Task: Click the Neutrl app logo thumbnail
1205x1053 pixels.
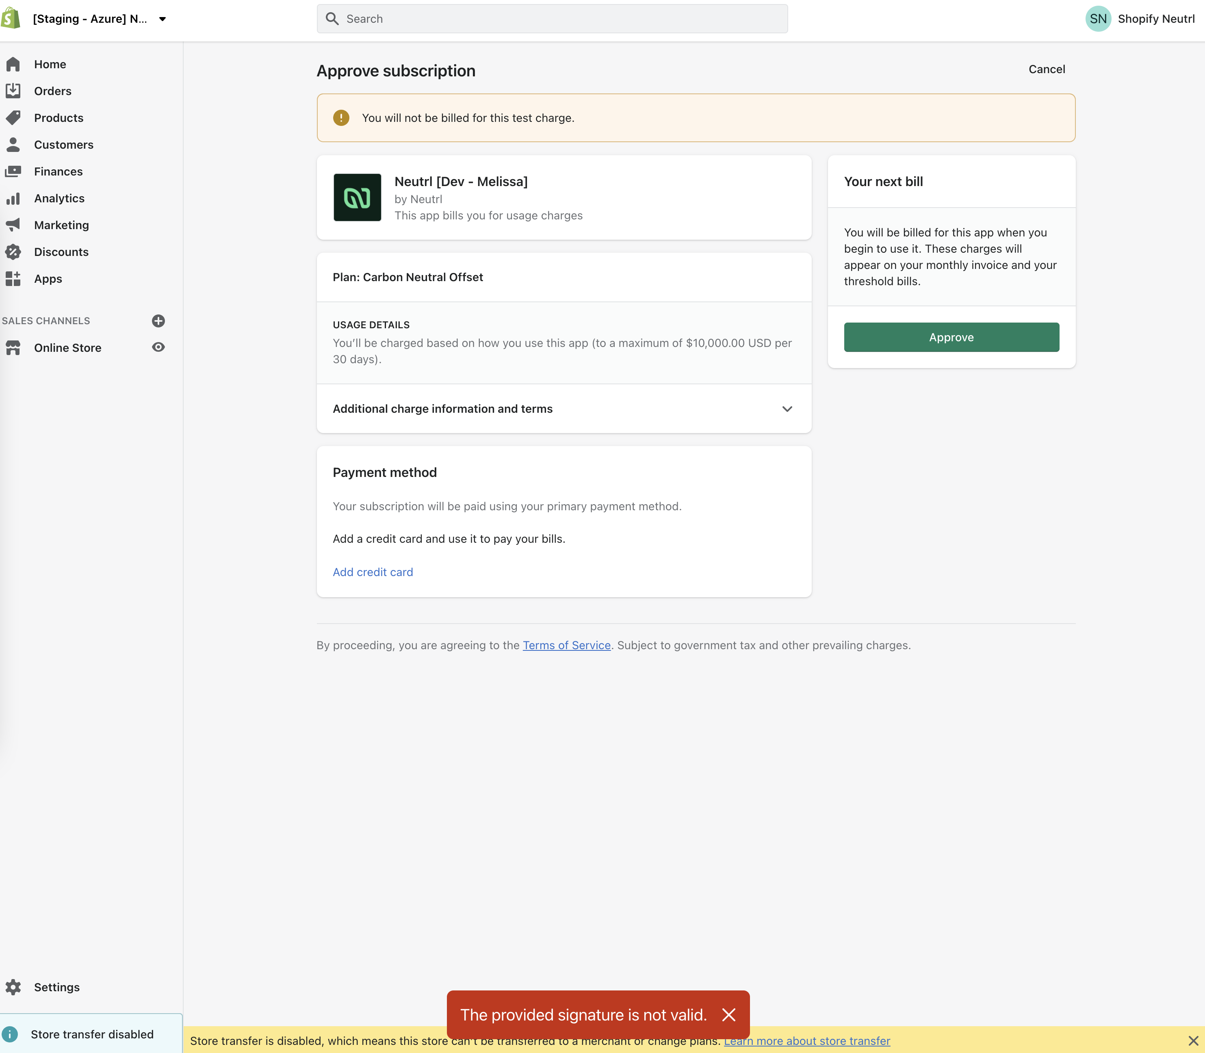Action: (x=357, y=197)
